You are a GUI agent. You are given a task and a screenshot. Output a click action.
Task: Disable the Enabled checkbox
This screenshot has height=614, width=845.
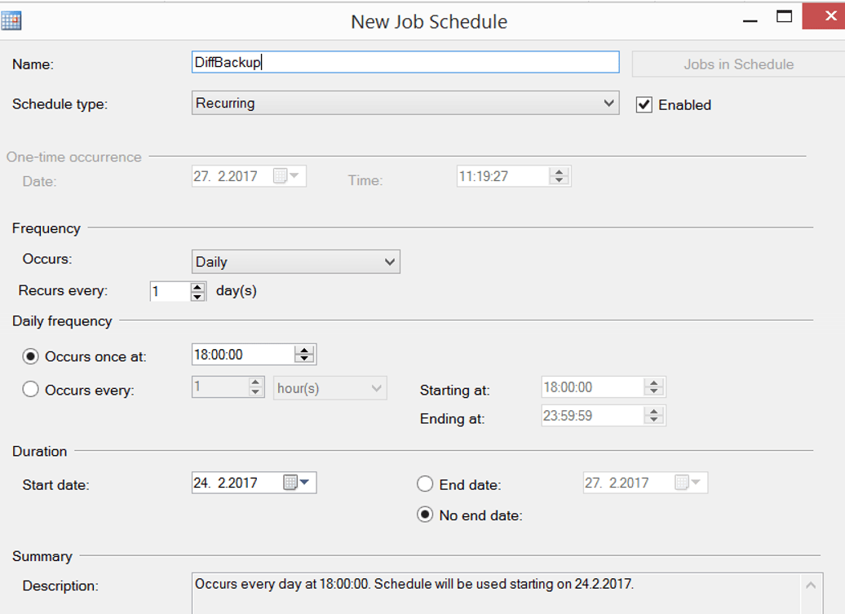click(644, 104)
